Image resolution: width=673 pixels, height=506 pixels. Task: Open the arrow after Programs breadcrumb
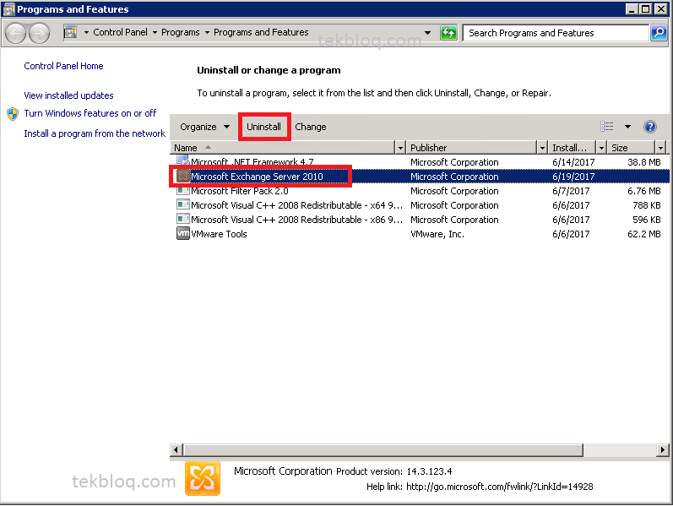(207, 33)
